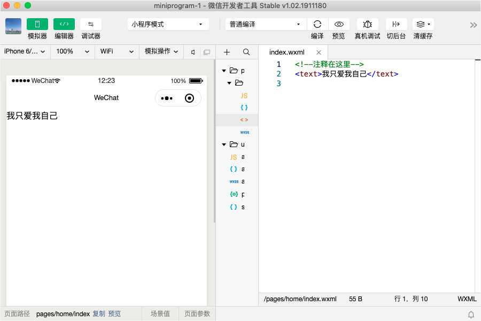
Task: Click the comment on editor line 1
Action: click(x=329, y=64)
